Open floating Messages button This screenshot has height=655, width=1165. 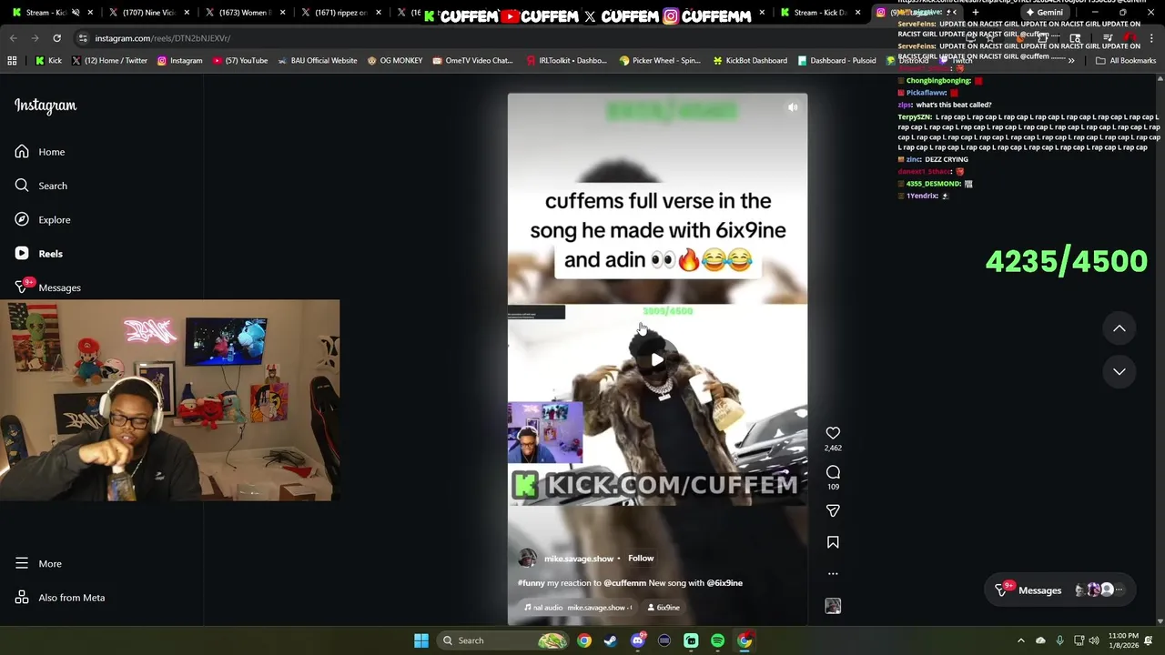(x=1060, y=590)
